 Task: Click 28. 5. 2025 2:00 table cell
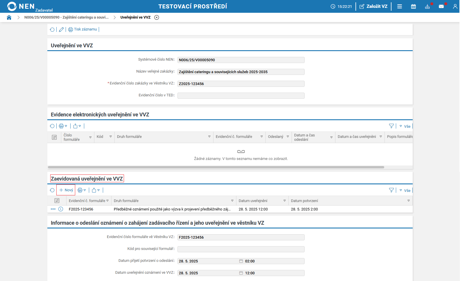[x=304, y=209]
